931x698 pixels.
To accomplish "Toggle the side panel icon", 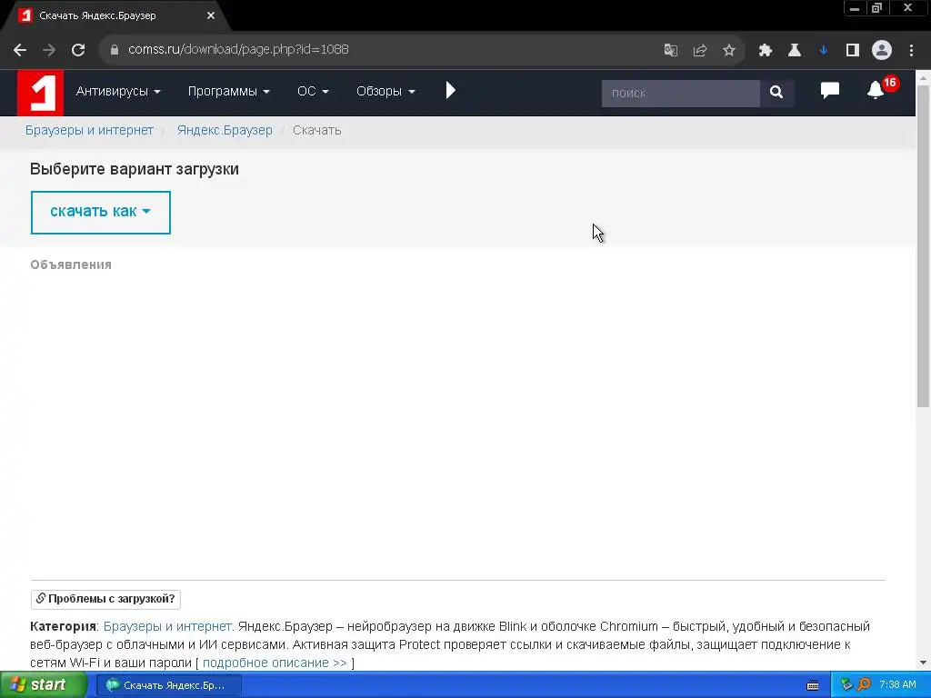I will pos(853,50).
